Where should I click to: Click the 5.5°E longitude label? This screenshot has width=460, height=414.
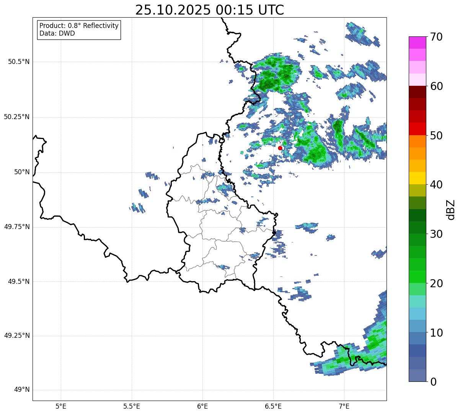[x=132, y=406]
